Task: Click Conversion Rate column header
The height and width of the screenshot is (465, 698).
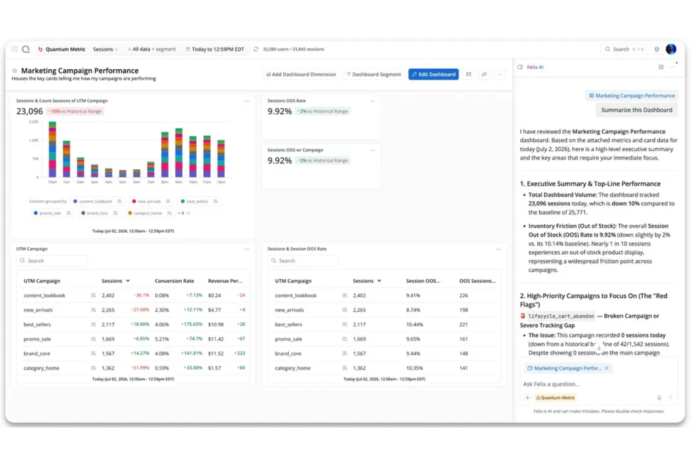Action: click(x=174, y=281)
